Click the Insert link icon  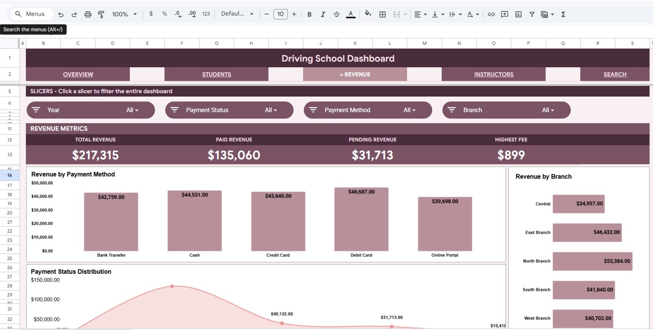point(491,14)
